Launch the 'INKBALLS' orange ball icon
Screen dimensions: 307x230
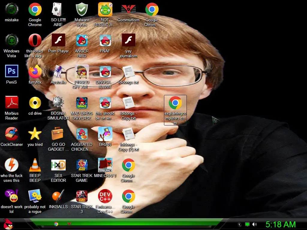pos(58,196)
